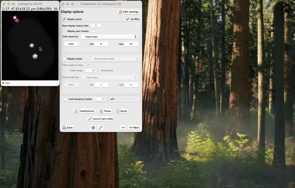This screenshot has height=188, width=295.
Task: Click the tracks color min field
Action: (x=101, y=85)
